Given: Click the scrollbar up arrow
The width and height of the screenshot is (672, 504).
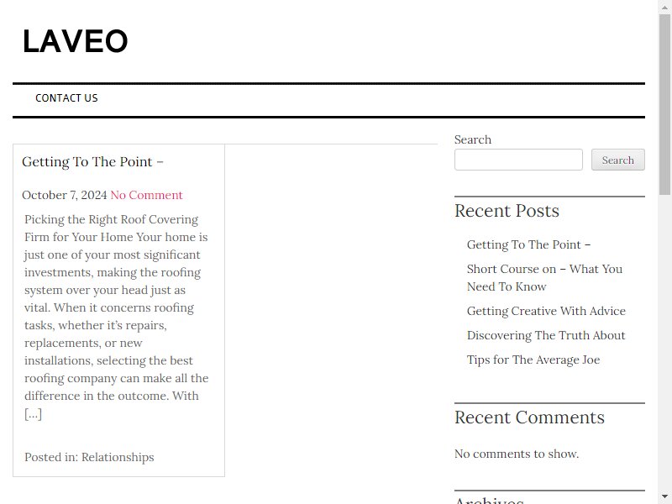Looking at the screenshot, I should click(x=664, y=7).
